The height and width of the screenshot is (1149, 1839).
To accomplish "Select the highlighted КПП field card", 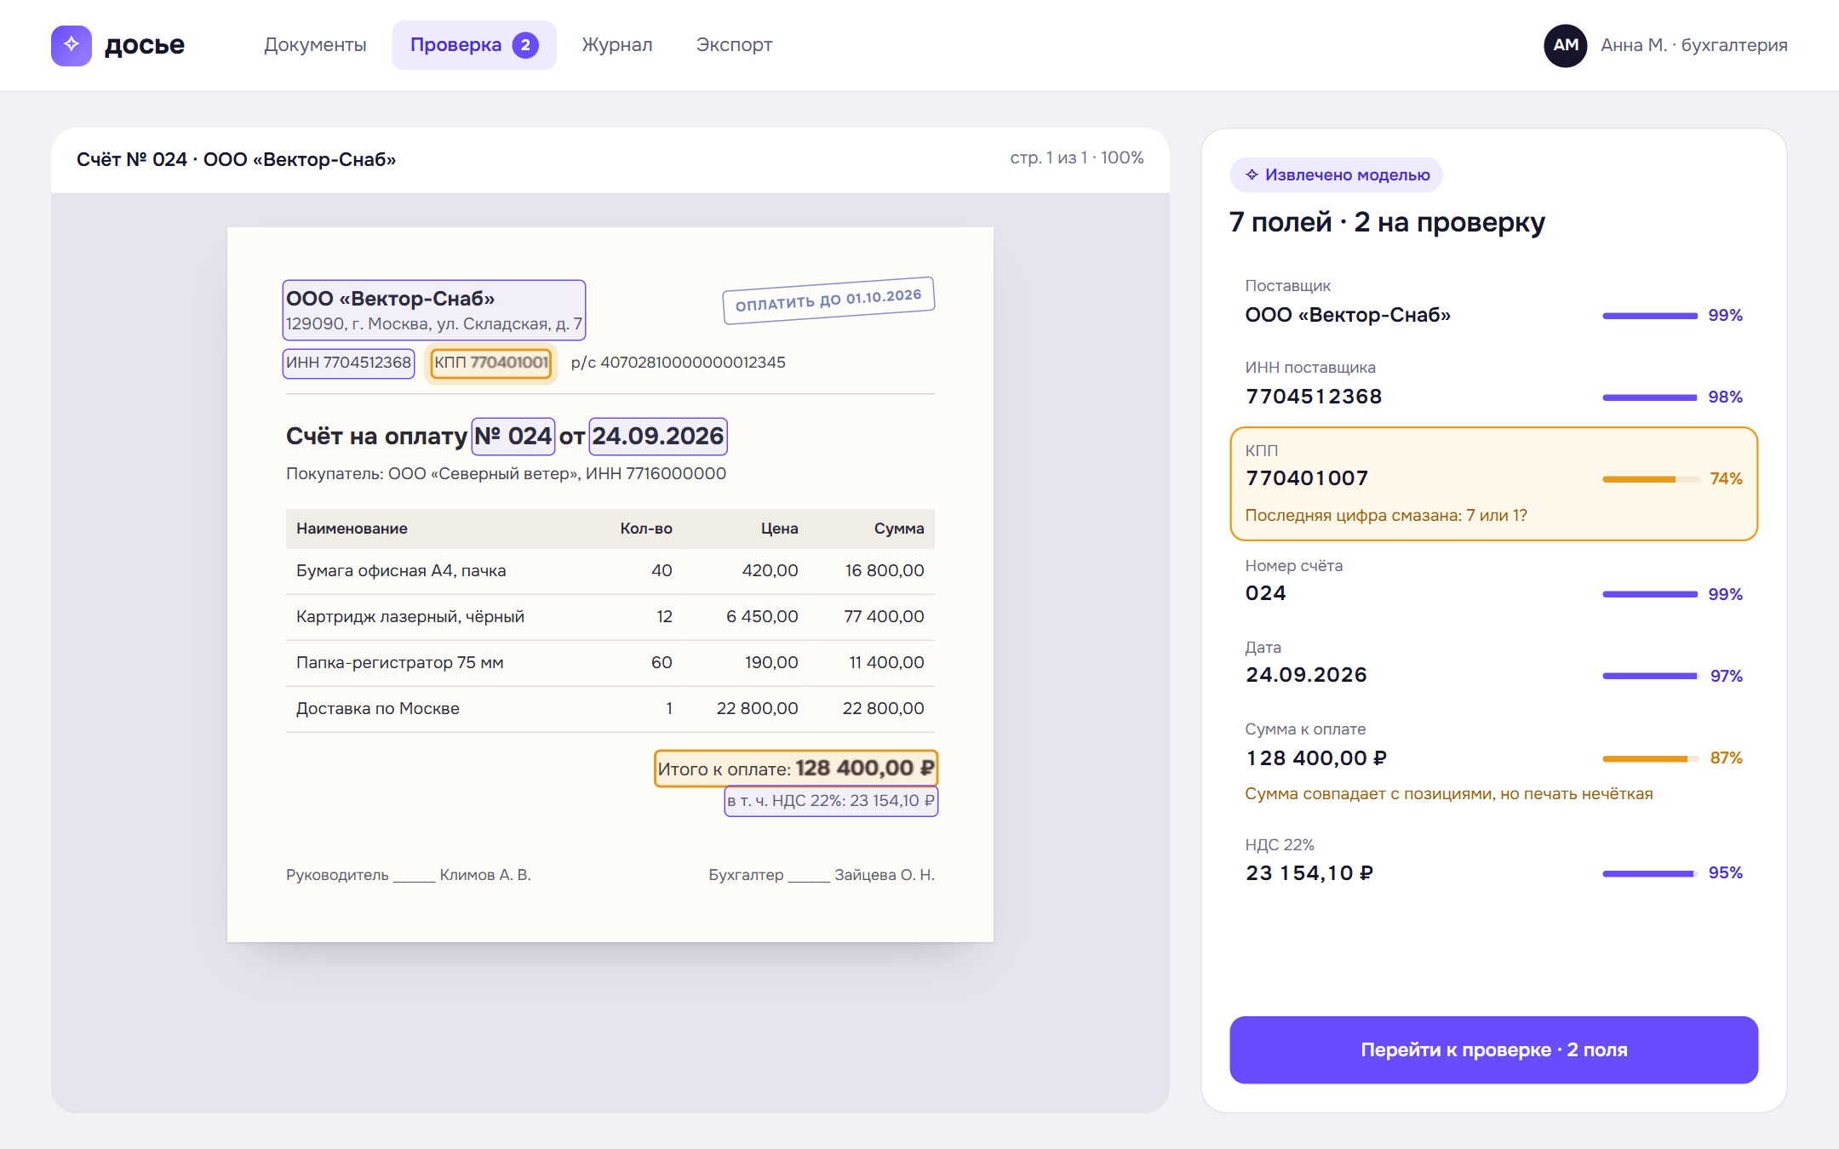I will [x=1493, y=483].
